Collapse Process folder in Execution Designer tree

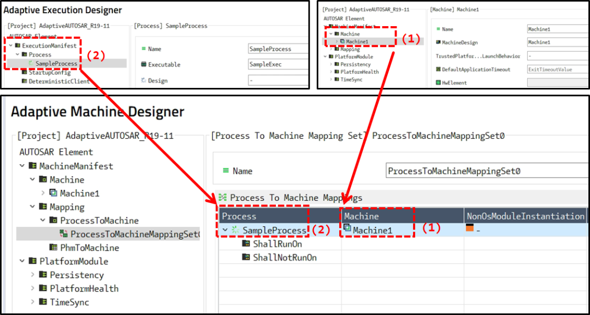[17, 55]
